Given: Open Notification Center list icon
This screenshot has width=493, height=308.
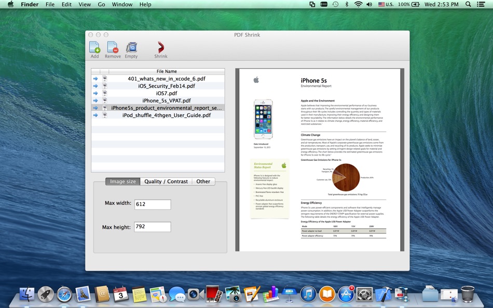Looking at the screenshot, I should 481,4.
